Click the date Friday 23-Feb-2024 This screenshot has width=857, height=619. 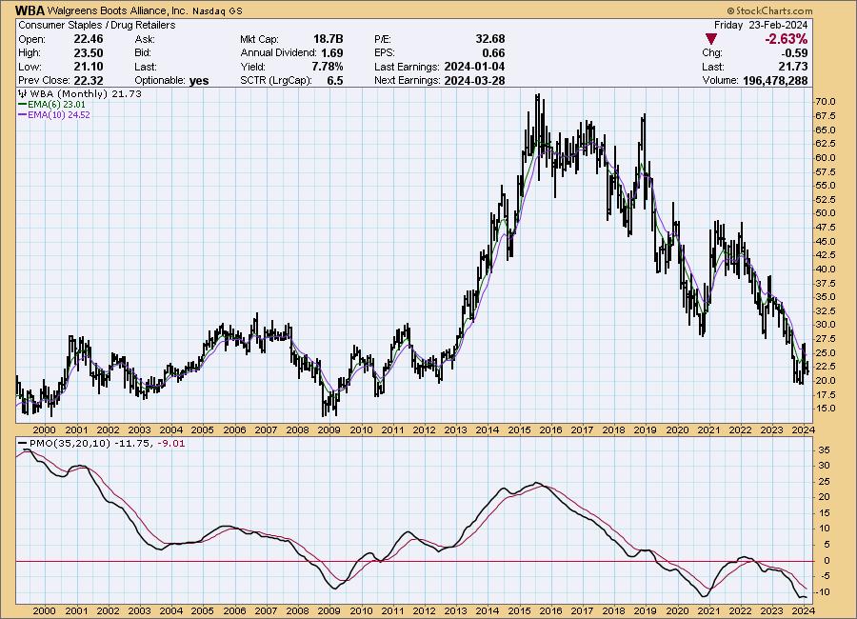761,25
